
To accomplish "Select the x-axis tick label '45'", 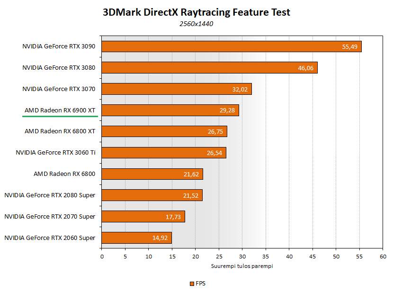I will pyautogui.click(x=313, y=257).
